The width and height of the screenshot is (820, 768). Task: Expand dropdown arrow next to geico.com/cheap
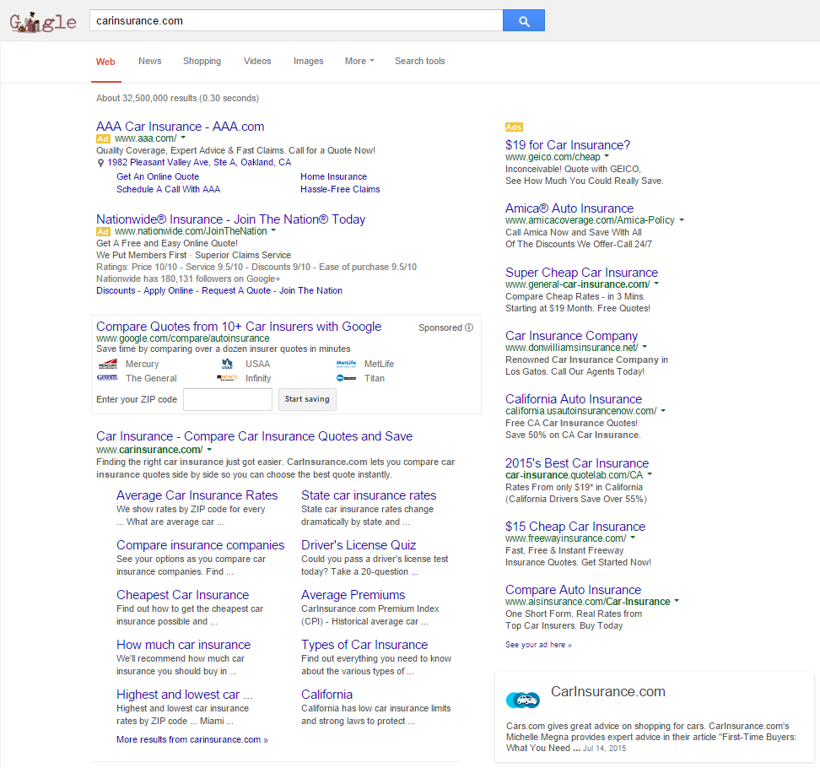(x=607, y=156)
